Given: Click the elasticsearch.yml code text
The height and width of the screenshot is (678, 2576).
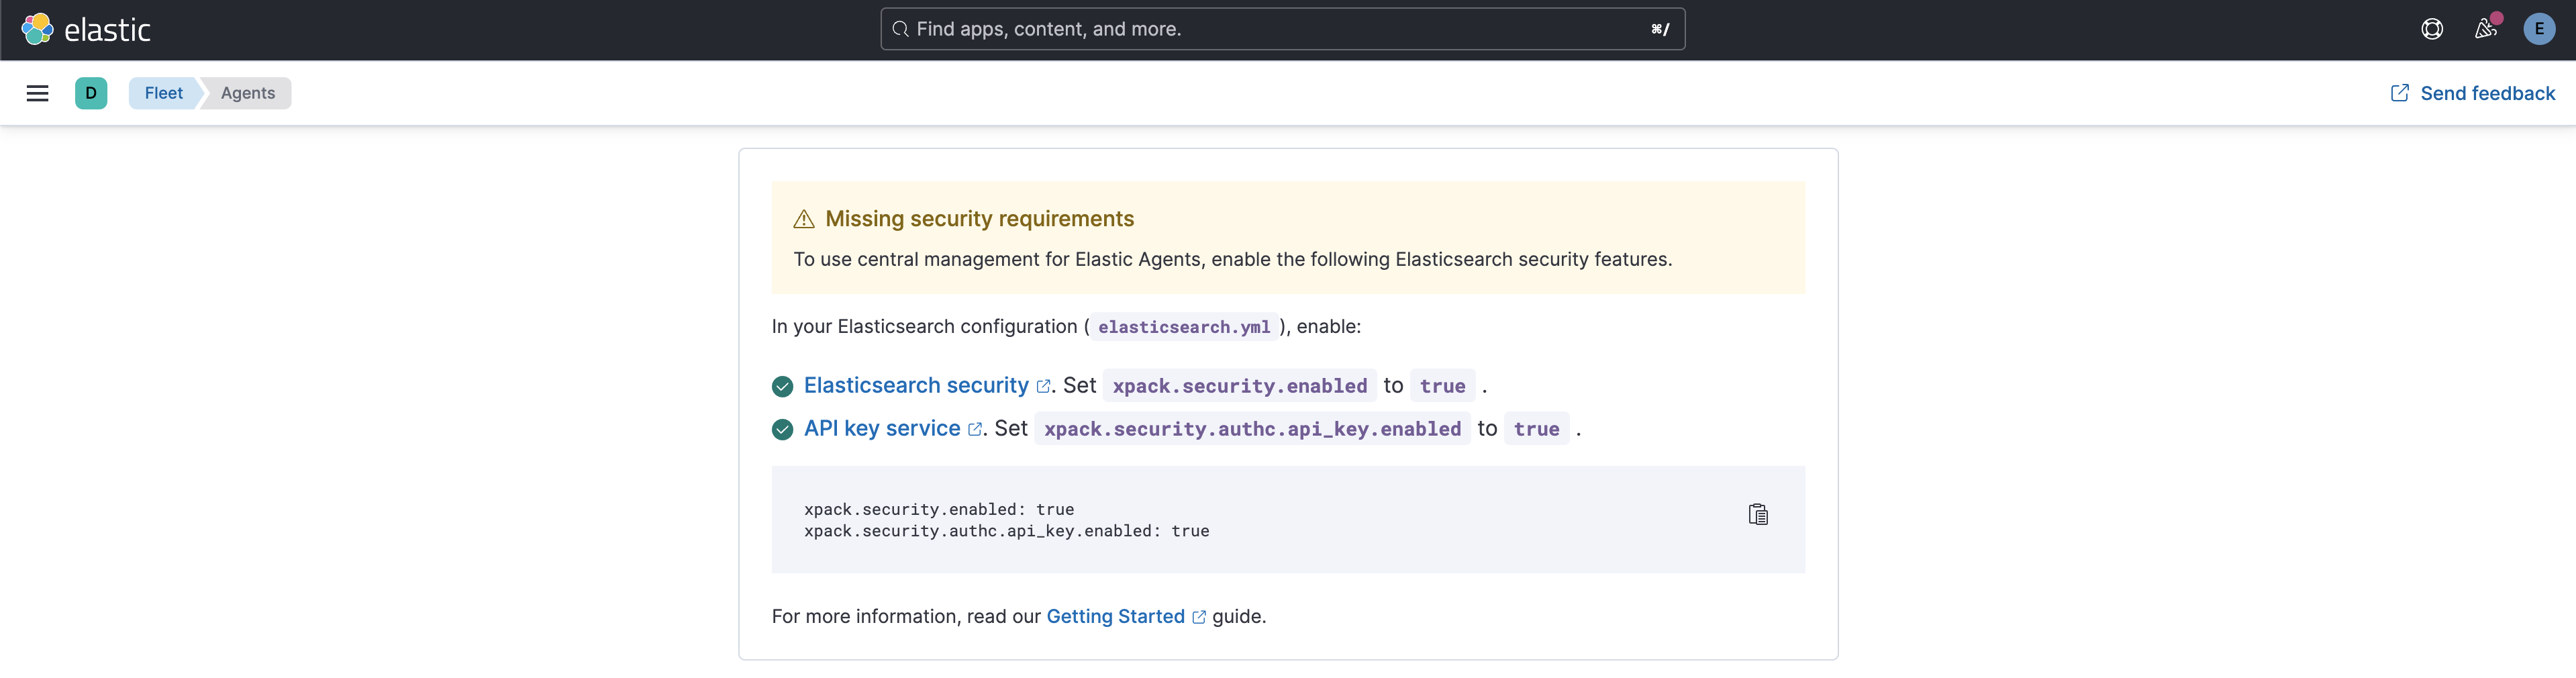Looking at the screenshot, I should (x=1184, y=327).
